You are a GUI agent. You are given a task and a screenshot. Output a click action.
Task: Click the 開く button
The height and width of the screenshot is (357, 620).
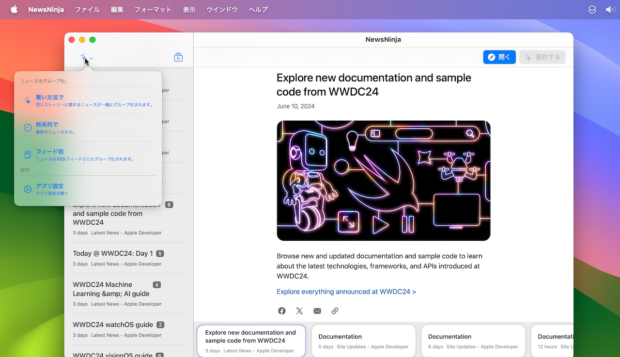click(499, 57)
